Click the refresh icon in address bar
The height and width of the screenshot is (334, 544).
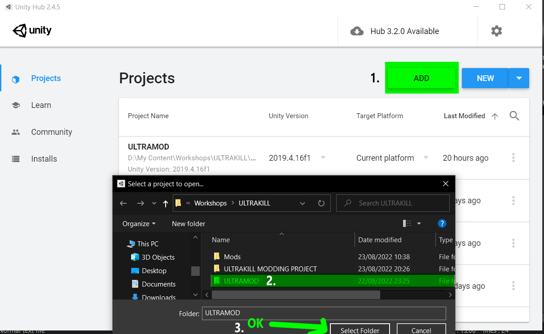point(321,203)
